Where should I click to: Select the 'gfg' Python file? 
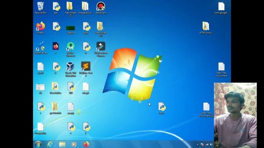click(86, 28)
